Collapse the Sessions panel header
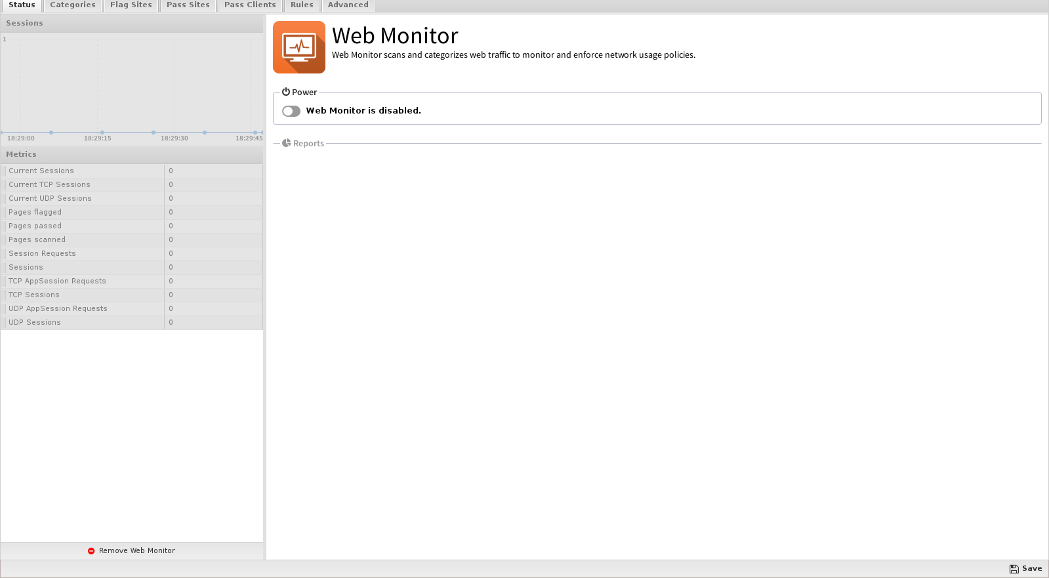Screen dimensions: 1049x578 click(131, 23)
